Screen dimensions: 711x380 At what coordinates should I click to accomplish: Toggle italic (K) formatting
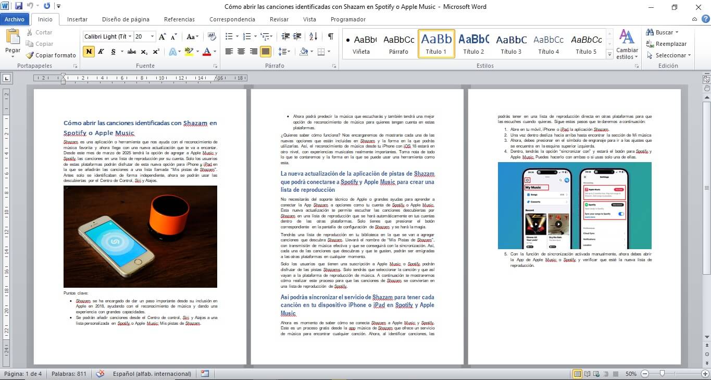point(101,52)
